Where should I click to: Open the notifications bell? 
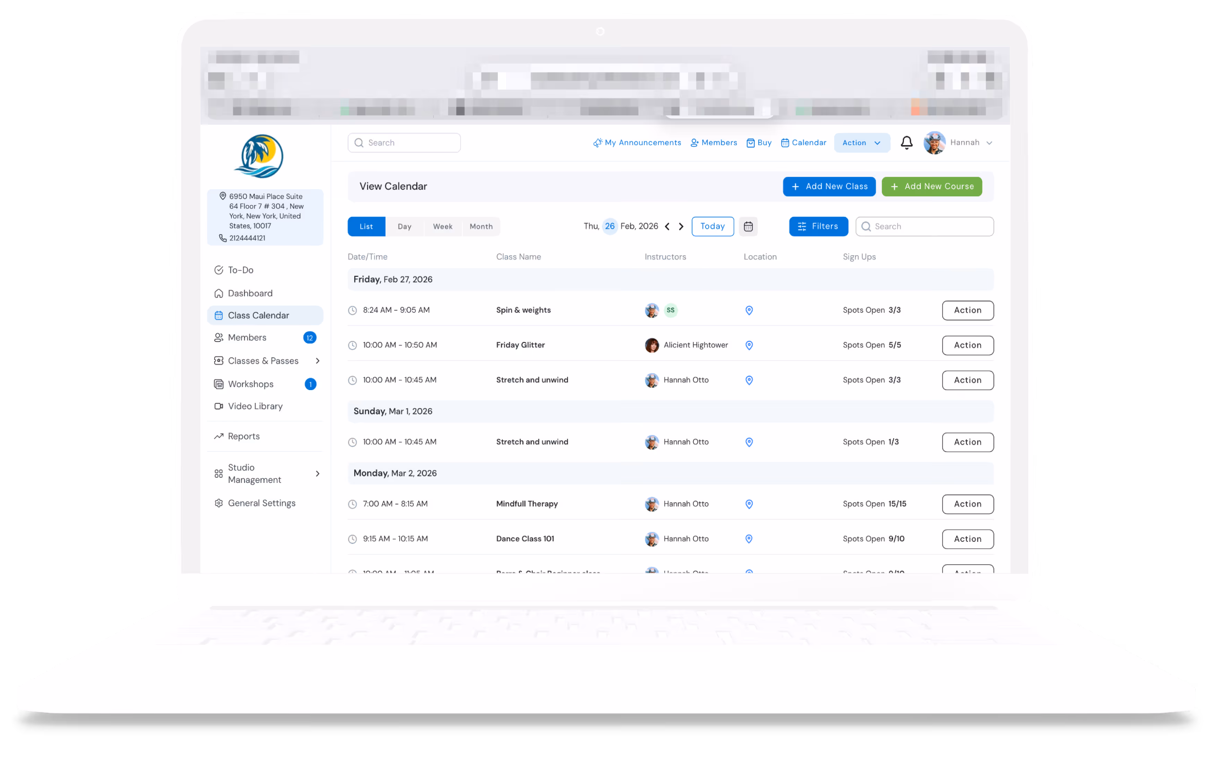coord(906,143)
